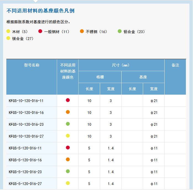Click the orange dot beside 不锈钢 (16)
This screenshot has height=190, width=193.
tap(82, 31)
